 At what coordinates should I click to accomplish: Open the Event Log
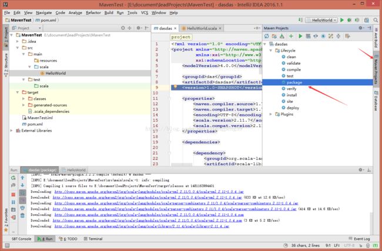(x=359, y=239)
